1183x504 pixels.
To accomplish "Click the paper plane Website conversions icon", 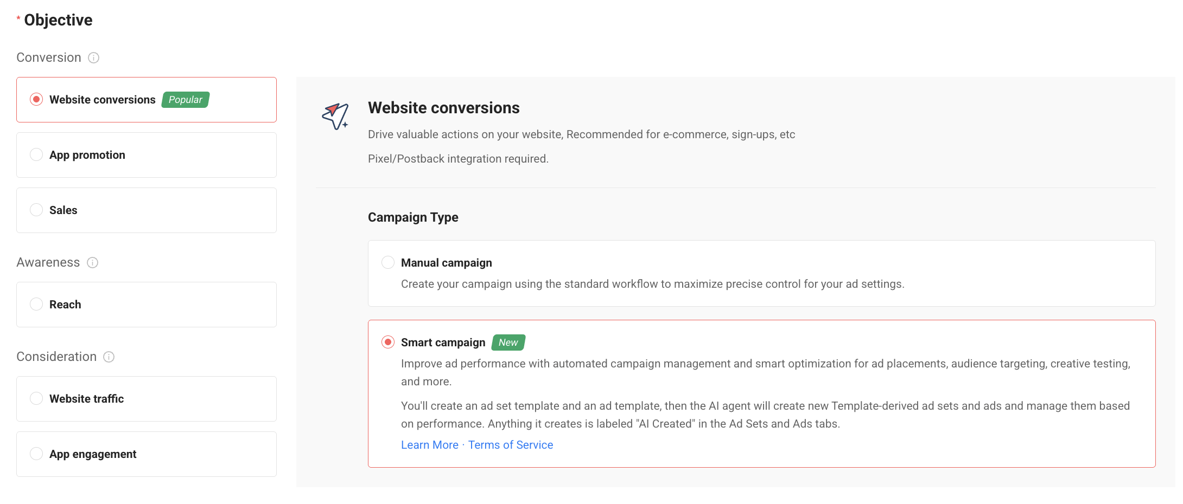I will tap(335, 116).
